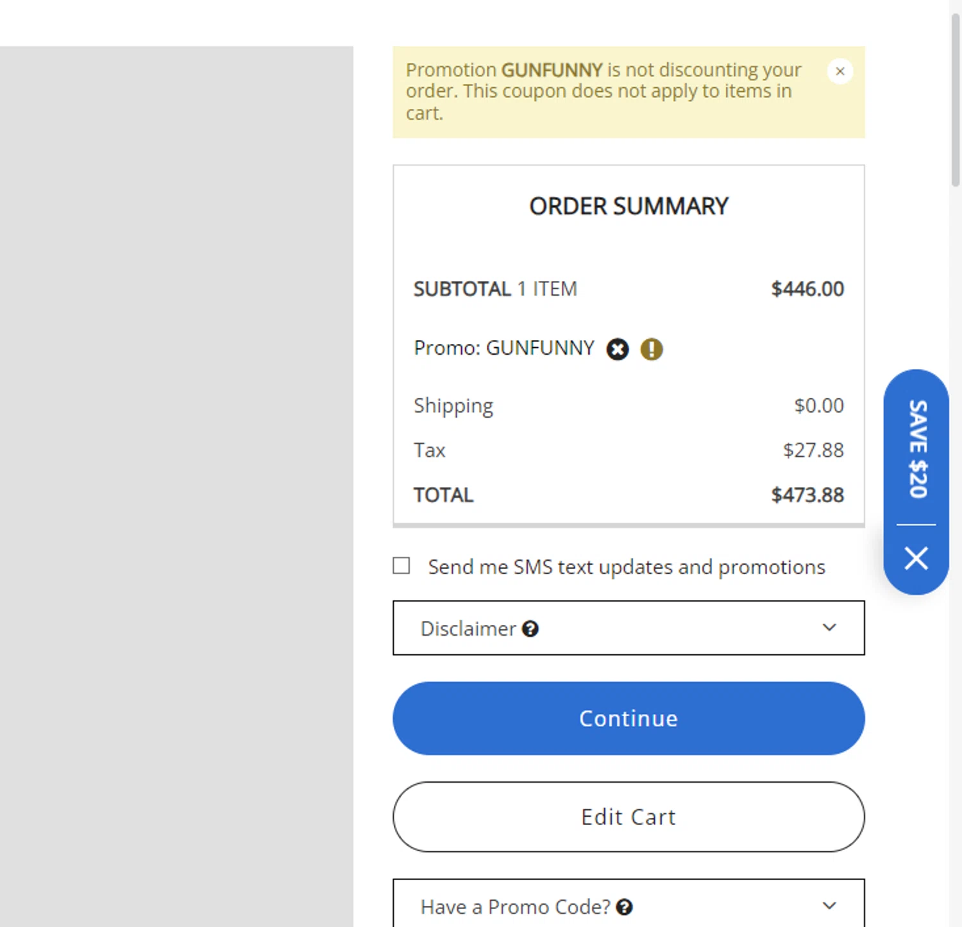Image resolution: width=962 pixels, height=927 pixels.
Task: Open the Disclaimer help question mark
Action: pyautogui.click(x=530, y=629)
